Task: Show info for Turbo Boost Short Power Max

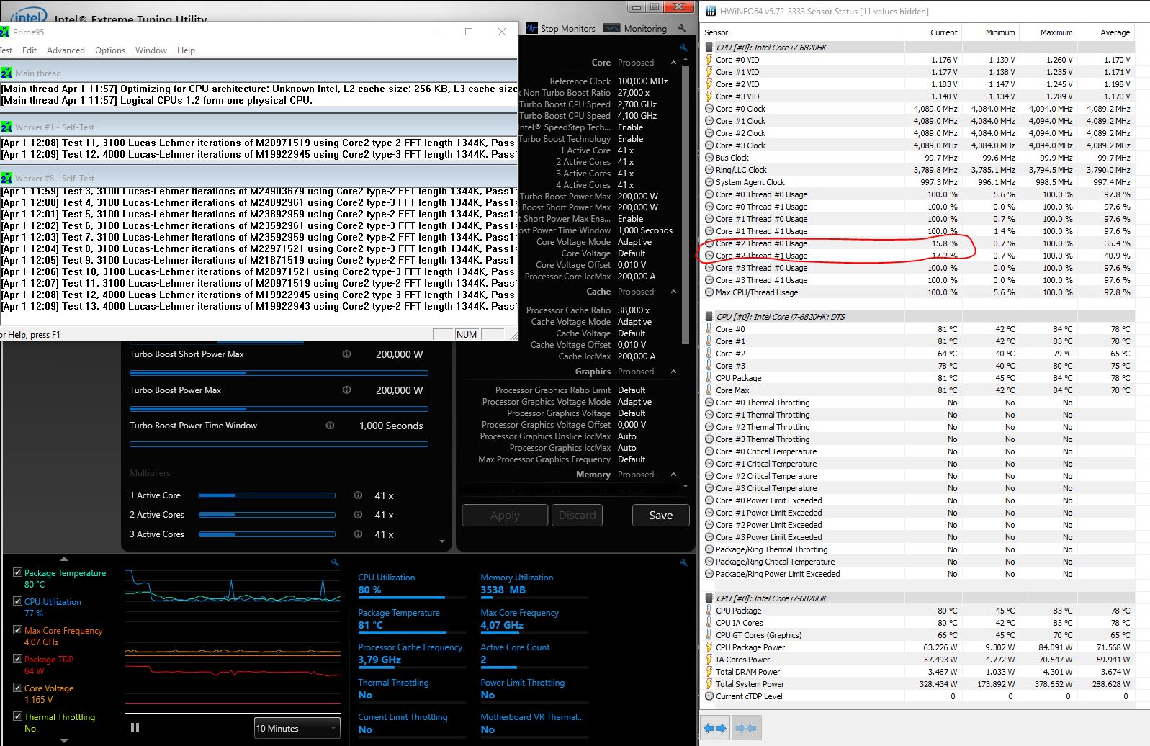Action: point(346,354)
